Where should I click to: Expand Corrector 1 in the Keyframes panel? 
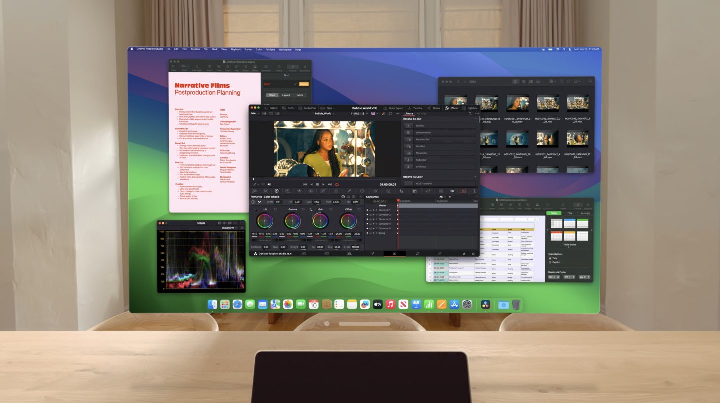[x=377, y=210]
